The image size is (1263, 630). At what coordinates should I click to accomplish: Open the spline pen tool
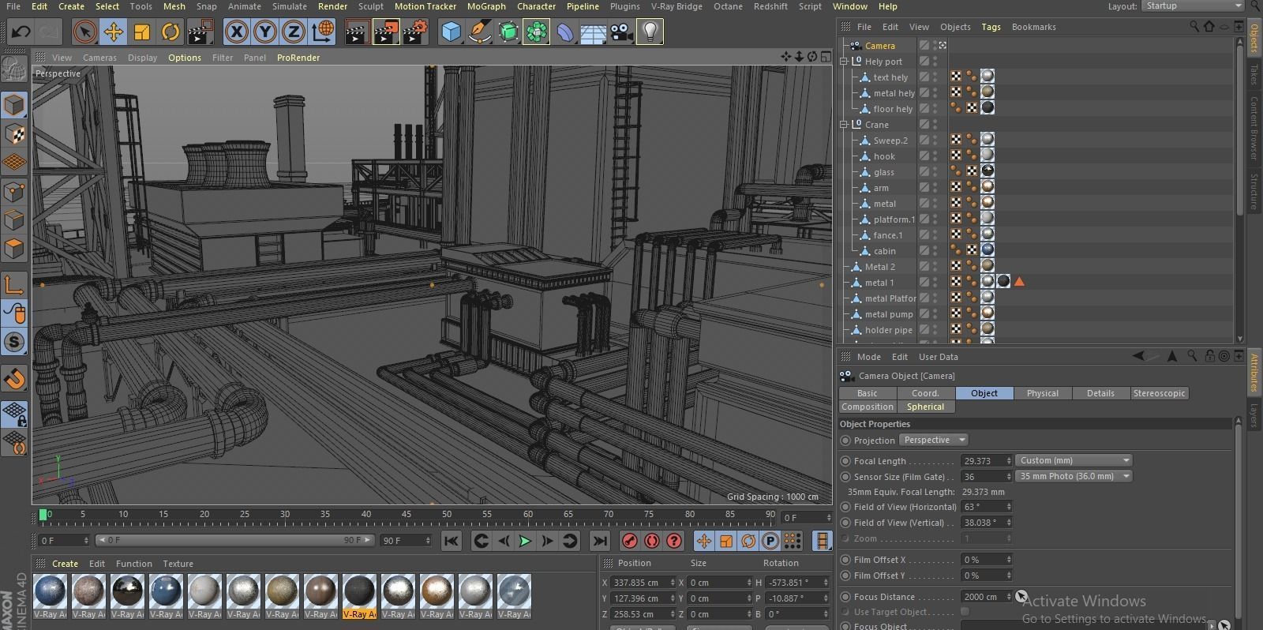pos(479,32)
